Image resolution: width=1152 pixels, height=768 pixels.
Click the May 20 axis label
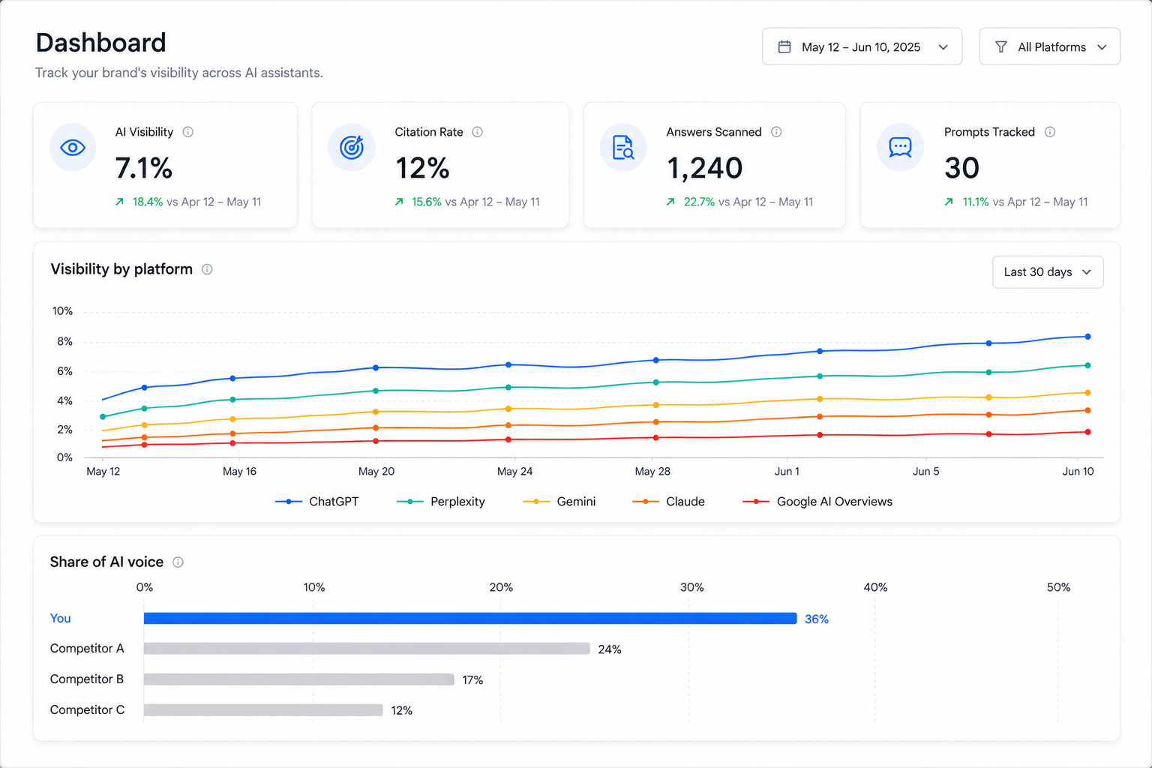pyautogui.click(x=376, y=472)
